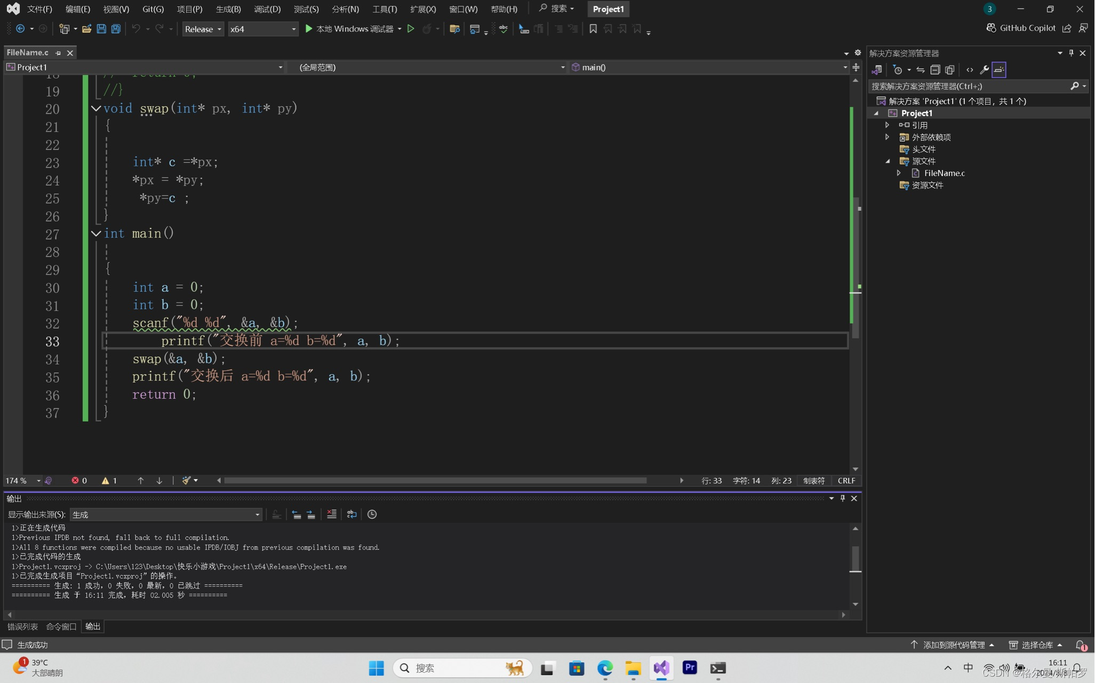Viewport: 1095px width, 683px height.
Task: Click the Save file toolbar icon
Action: coord(101,29)
